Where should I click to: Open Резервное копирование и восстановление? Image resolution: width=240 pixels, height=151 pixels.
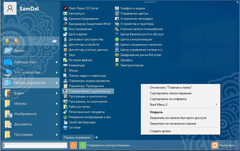pyautogui.click(x=87, y=117)
